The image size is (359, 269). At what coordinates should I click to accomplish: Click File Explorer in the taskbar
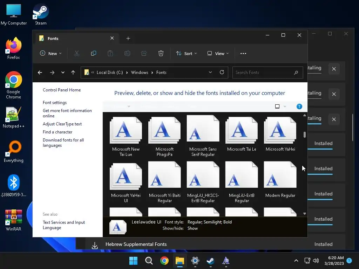pyautogui.click(x=180, y=261)
